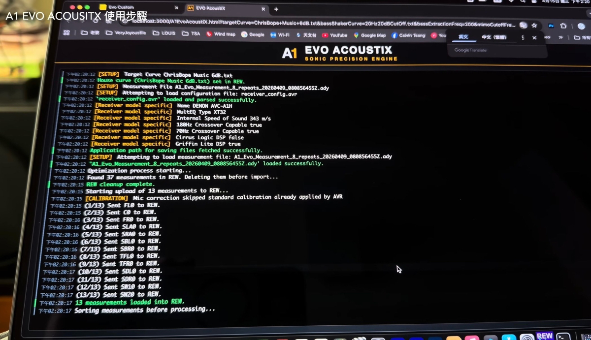Open Google Translate popup options menu

tap(523, 37)
